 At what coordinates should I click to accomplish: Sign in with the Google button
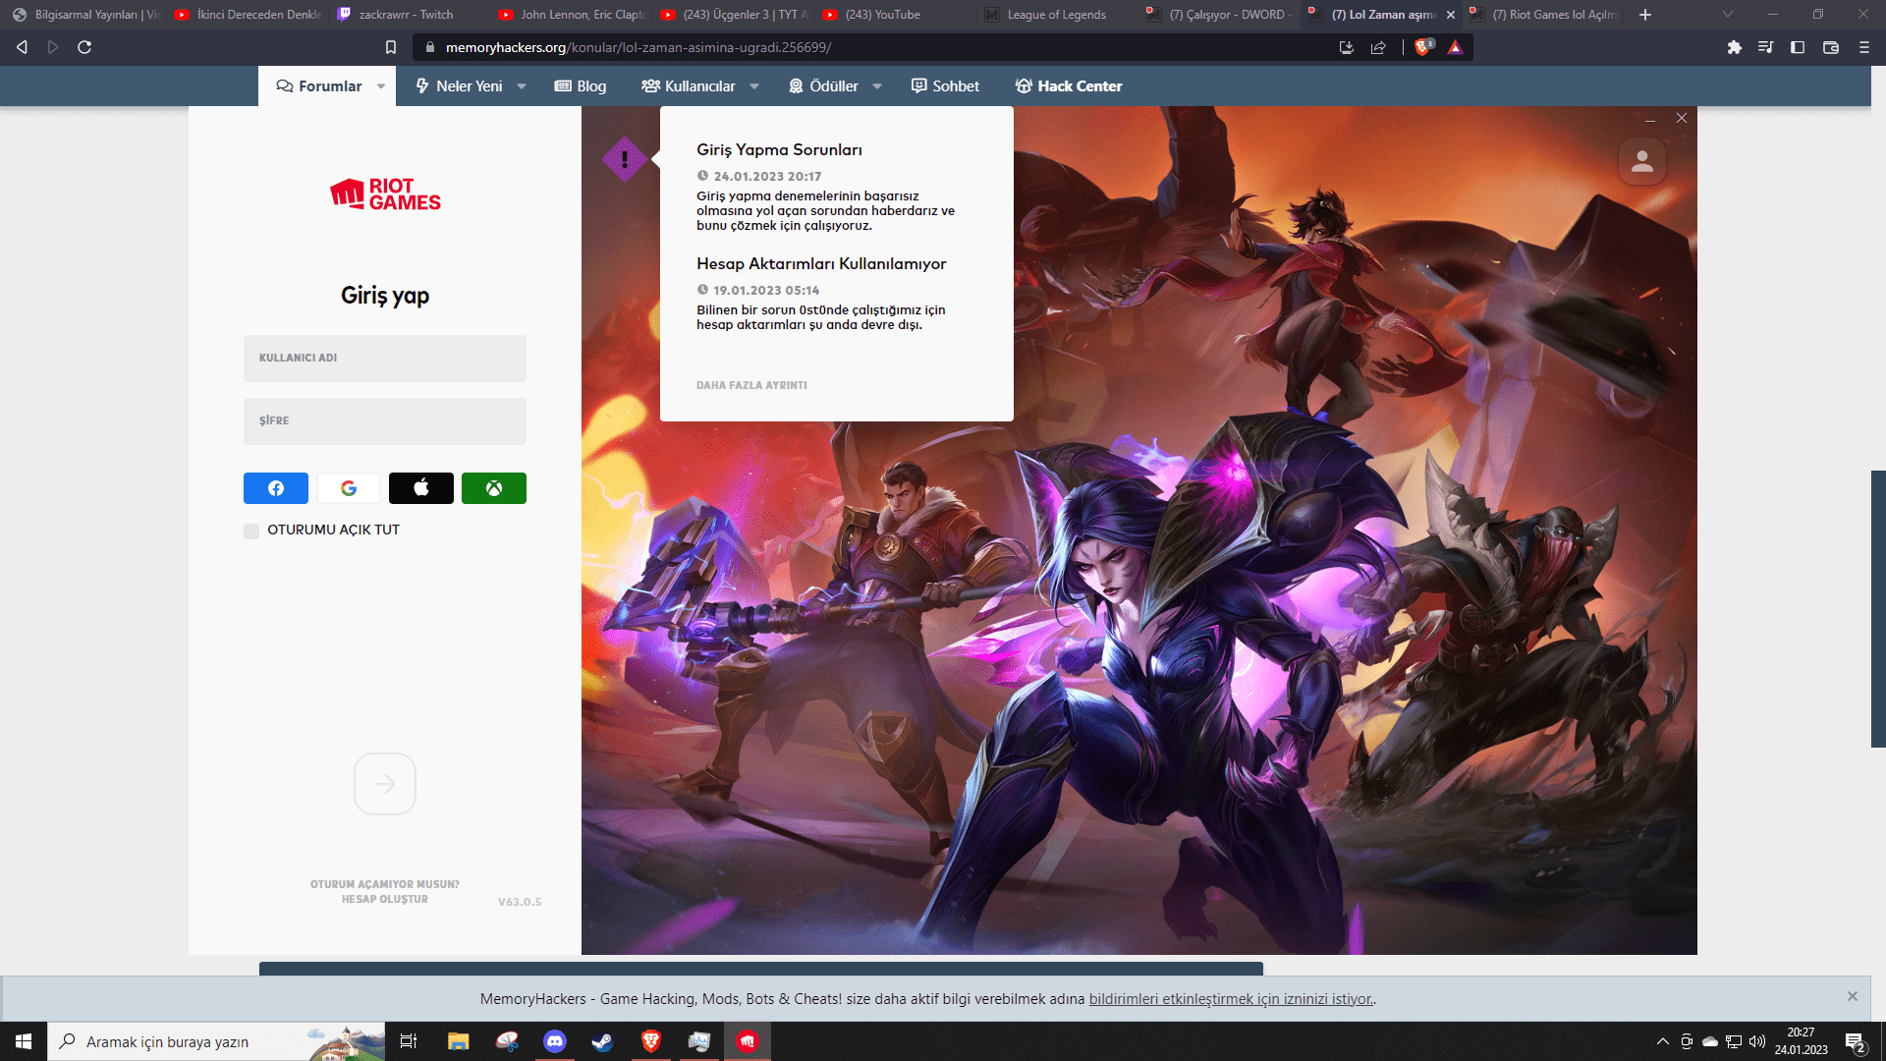click(349, 488)
